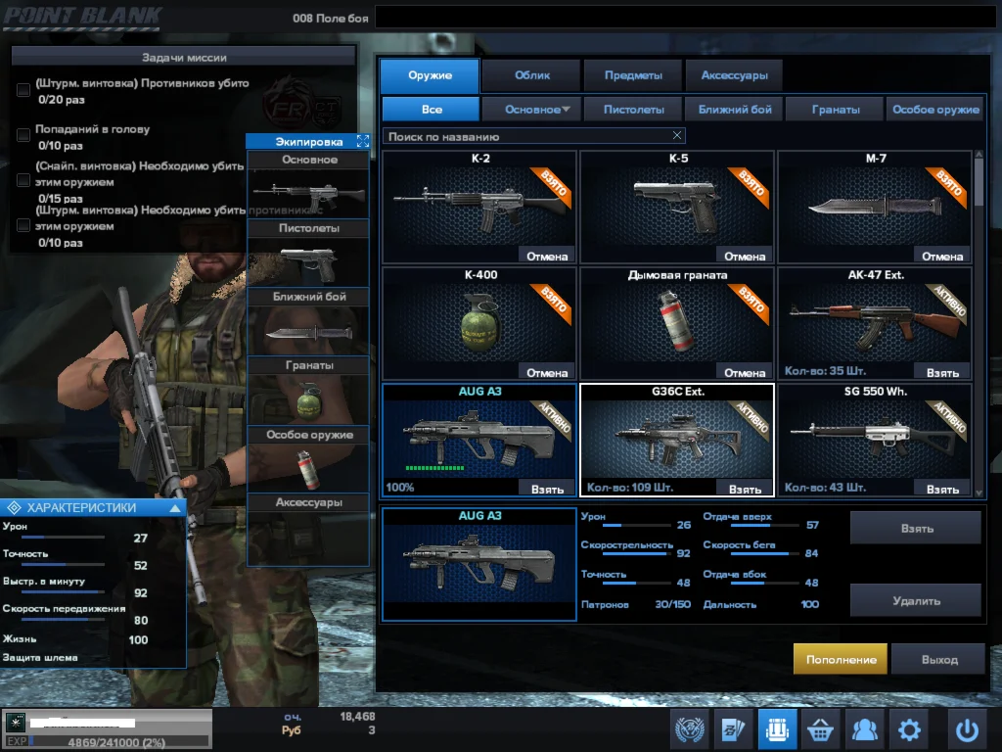The image size is (1002, 752).
Task: Select the SG 550 Wh. weapon card
Action: (x=875, y=440)
